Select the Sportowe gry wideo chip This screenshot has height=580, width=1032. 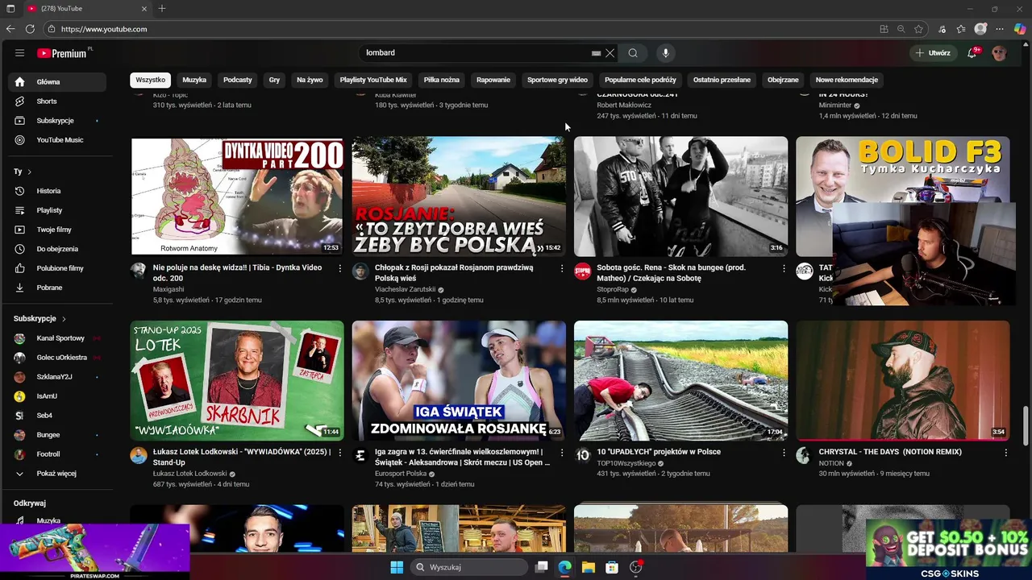(x=557, y=80)
